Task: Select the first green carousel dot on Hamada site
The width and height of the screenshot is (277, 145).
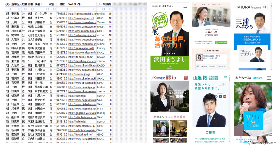Action: 165,53
